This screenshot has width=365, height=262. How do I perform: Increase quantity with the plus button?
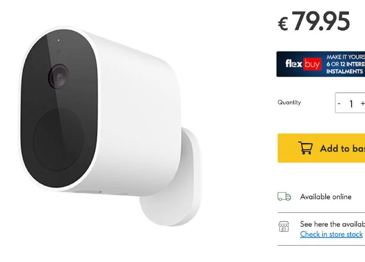click(363, 103)
